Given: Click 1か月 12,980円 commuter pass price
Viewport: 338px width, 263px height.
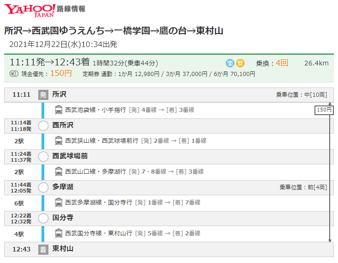Looking at the screenshot, I should 139,74.
